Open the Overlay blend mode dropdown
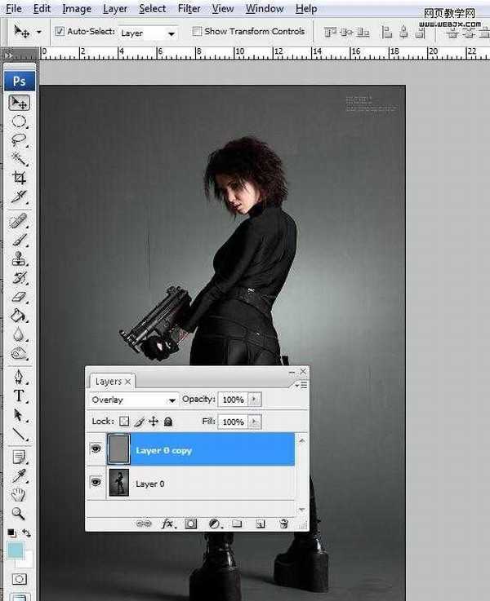 pyautogui.click(x=134, y=400)
